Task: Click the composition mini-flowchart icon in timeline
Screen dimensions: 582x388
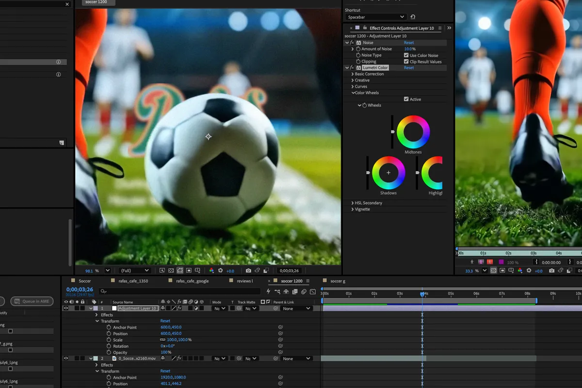Action: coord(277,291)
